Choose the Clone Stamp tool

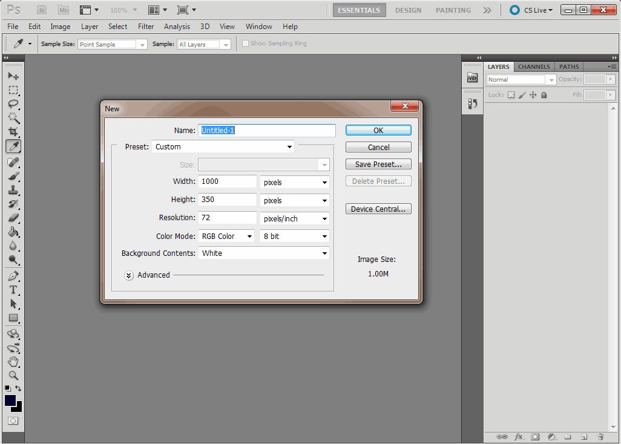(x=13, y=190)
